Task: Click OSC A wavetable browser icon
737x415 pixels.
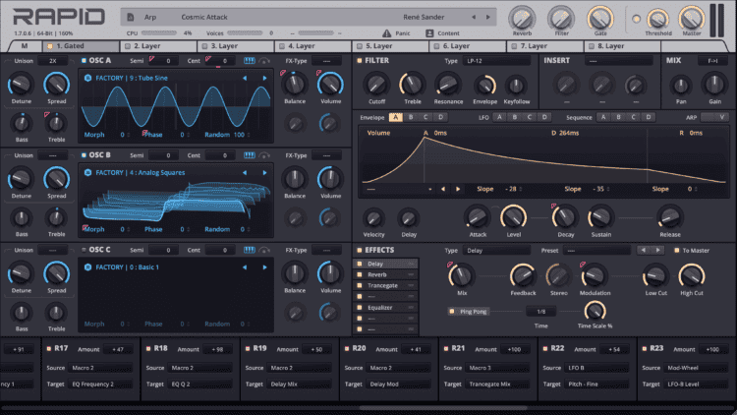Action: [x=87, y=78]
